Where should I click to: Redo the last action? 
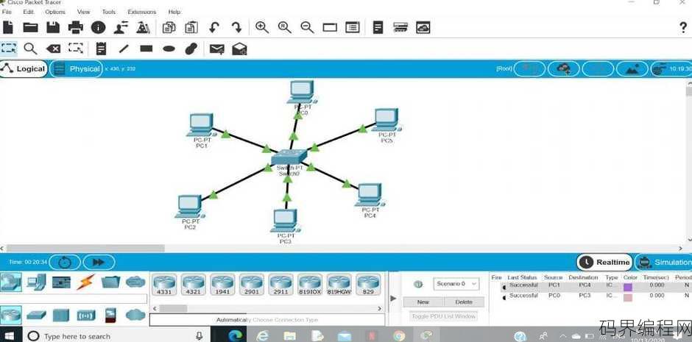236,27
